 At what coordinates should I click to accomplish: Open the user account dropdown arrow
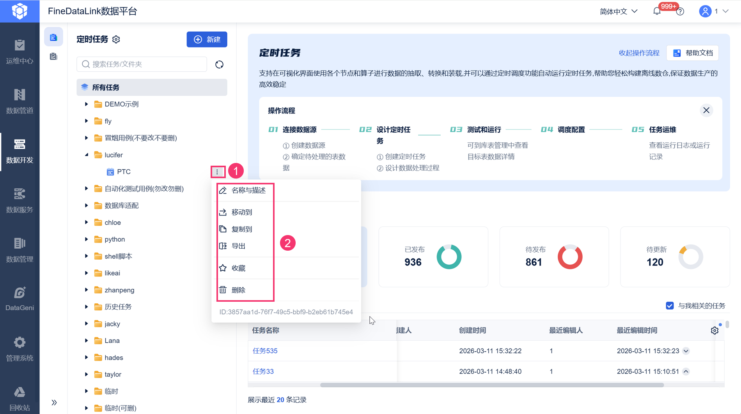click(725, 11)
